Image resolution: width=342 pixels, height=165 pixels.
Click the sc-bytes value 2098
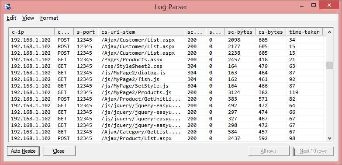click(234, 40)
